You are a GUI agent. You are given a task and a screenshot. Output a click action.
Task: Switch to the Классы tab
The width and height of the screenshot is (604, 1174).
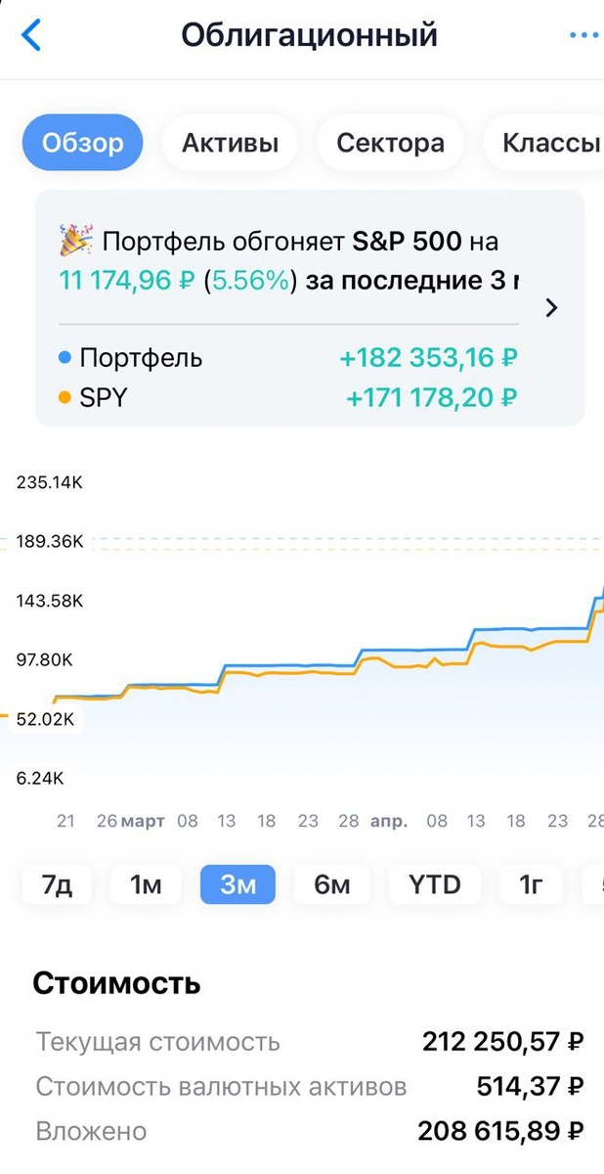[x=549, y=144]
